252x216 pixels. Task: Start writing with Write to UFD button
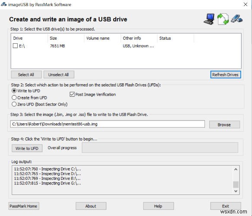click(27, 148)
